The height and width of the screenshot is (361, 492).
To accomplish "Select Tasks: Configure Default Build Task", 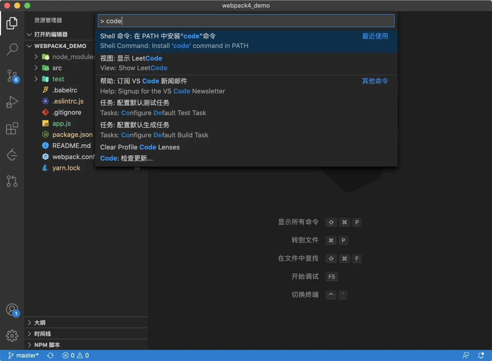I will [246, 130].
